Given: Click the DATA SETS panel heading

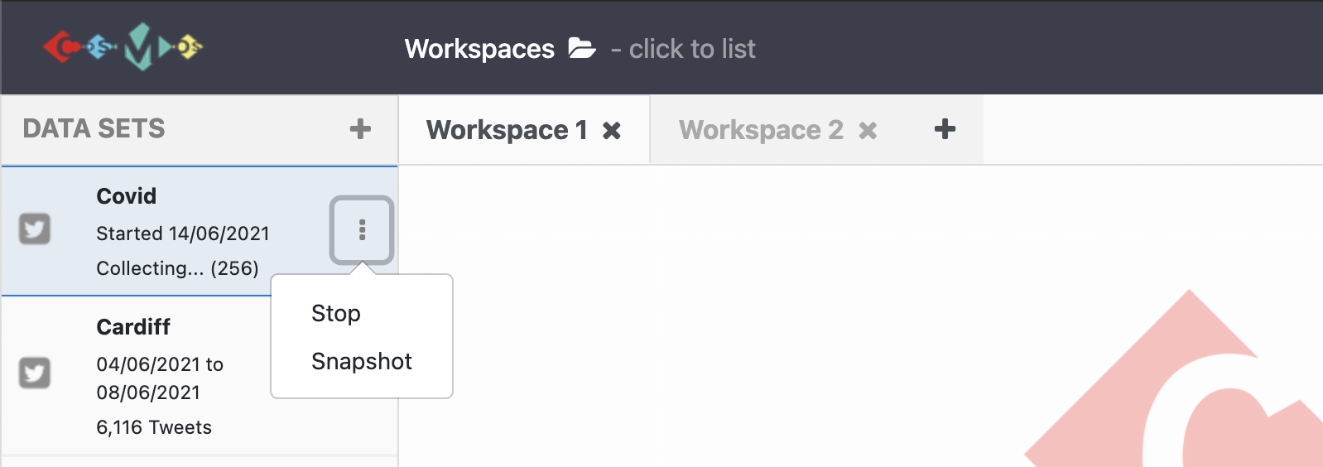Looking at the screenshot, I should (x=94, y=129).
